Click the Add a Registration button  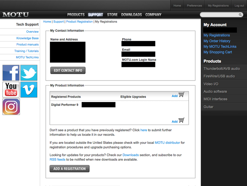pyautogui.click(x=69, y=169)
